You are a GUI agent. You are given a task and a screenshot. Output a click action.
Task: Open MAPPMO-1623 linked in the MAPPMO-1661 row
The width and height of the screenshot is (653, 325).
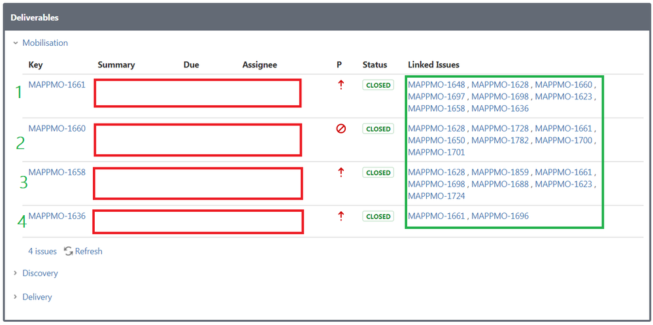pos(563,97)
